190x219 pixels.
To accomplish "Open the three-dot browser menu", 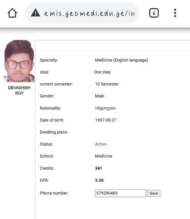I will [175, 13].
